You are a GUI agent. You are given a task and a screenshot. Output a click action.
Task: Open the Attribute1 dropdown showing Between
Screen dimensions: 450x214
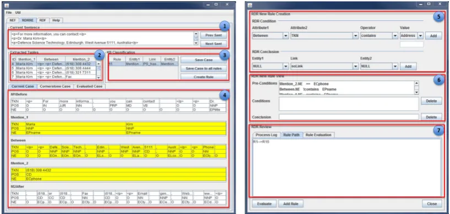(x=270, y=36)
